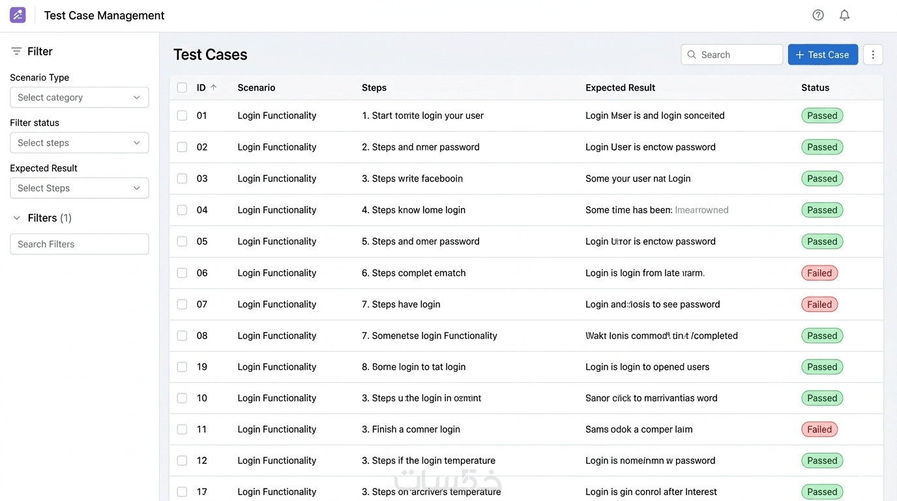The height and width of the screenshot is (501, 897).
Task: Open the notifications bell icon
Action: [x=844, y=15]
